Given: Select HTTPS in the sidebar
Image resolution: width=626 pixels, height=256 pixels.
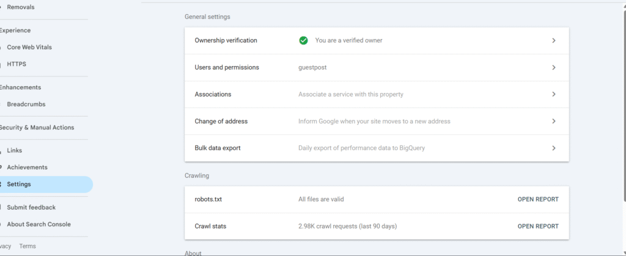Looking at the screenshot, I should click(x=17, y=64).
